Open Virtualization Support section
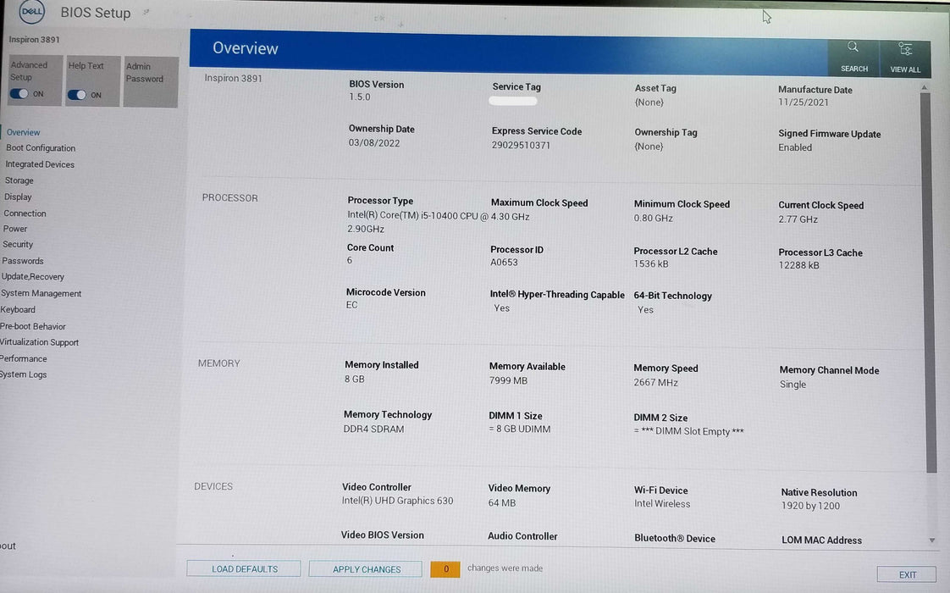 [40, 342]
